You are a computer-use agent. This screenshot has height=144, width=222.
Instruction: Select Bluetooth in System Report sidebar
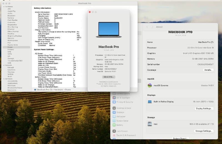coord(11,16)
